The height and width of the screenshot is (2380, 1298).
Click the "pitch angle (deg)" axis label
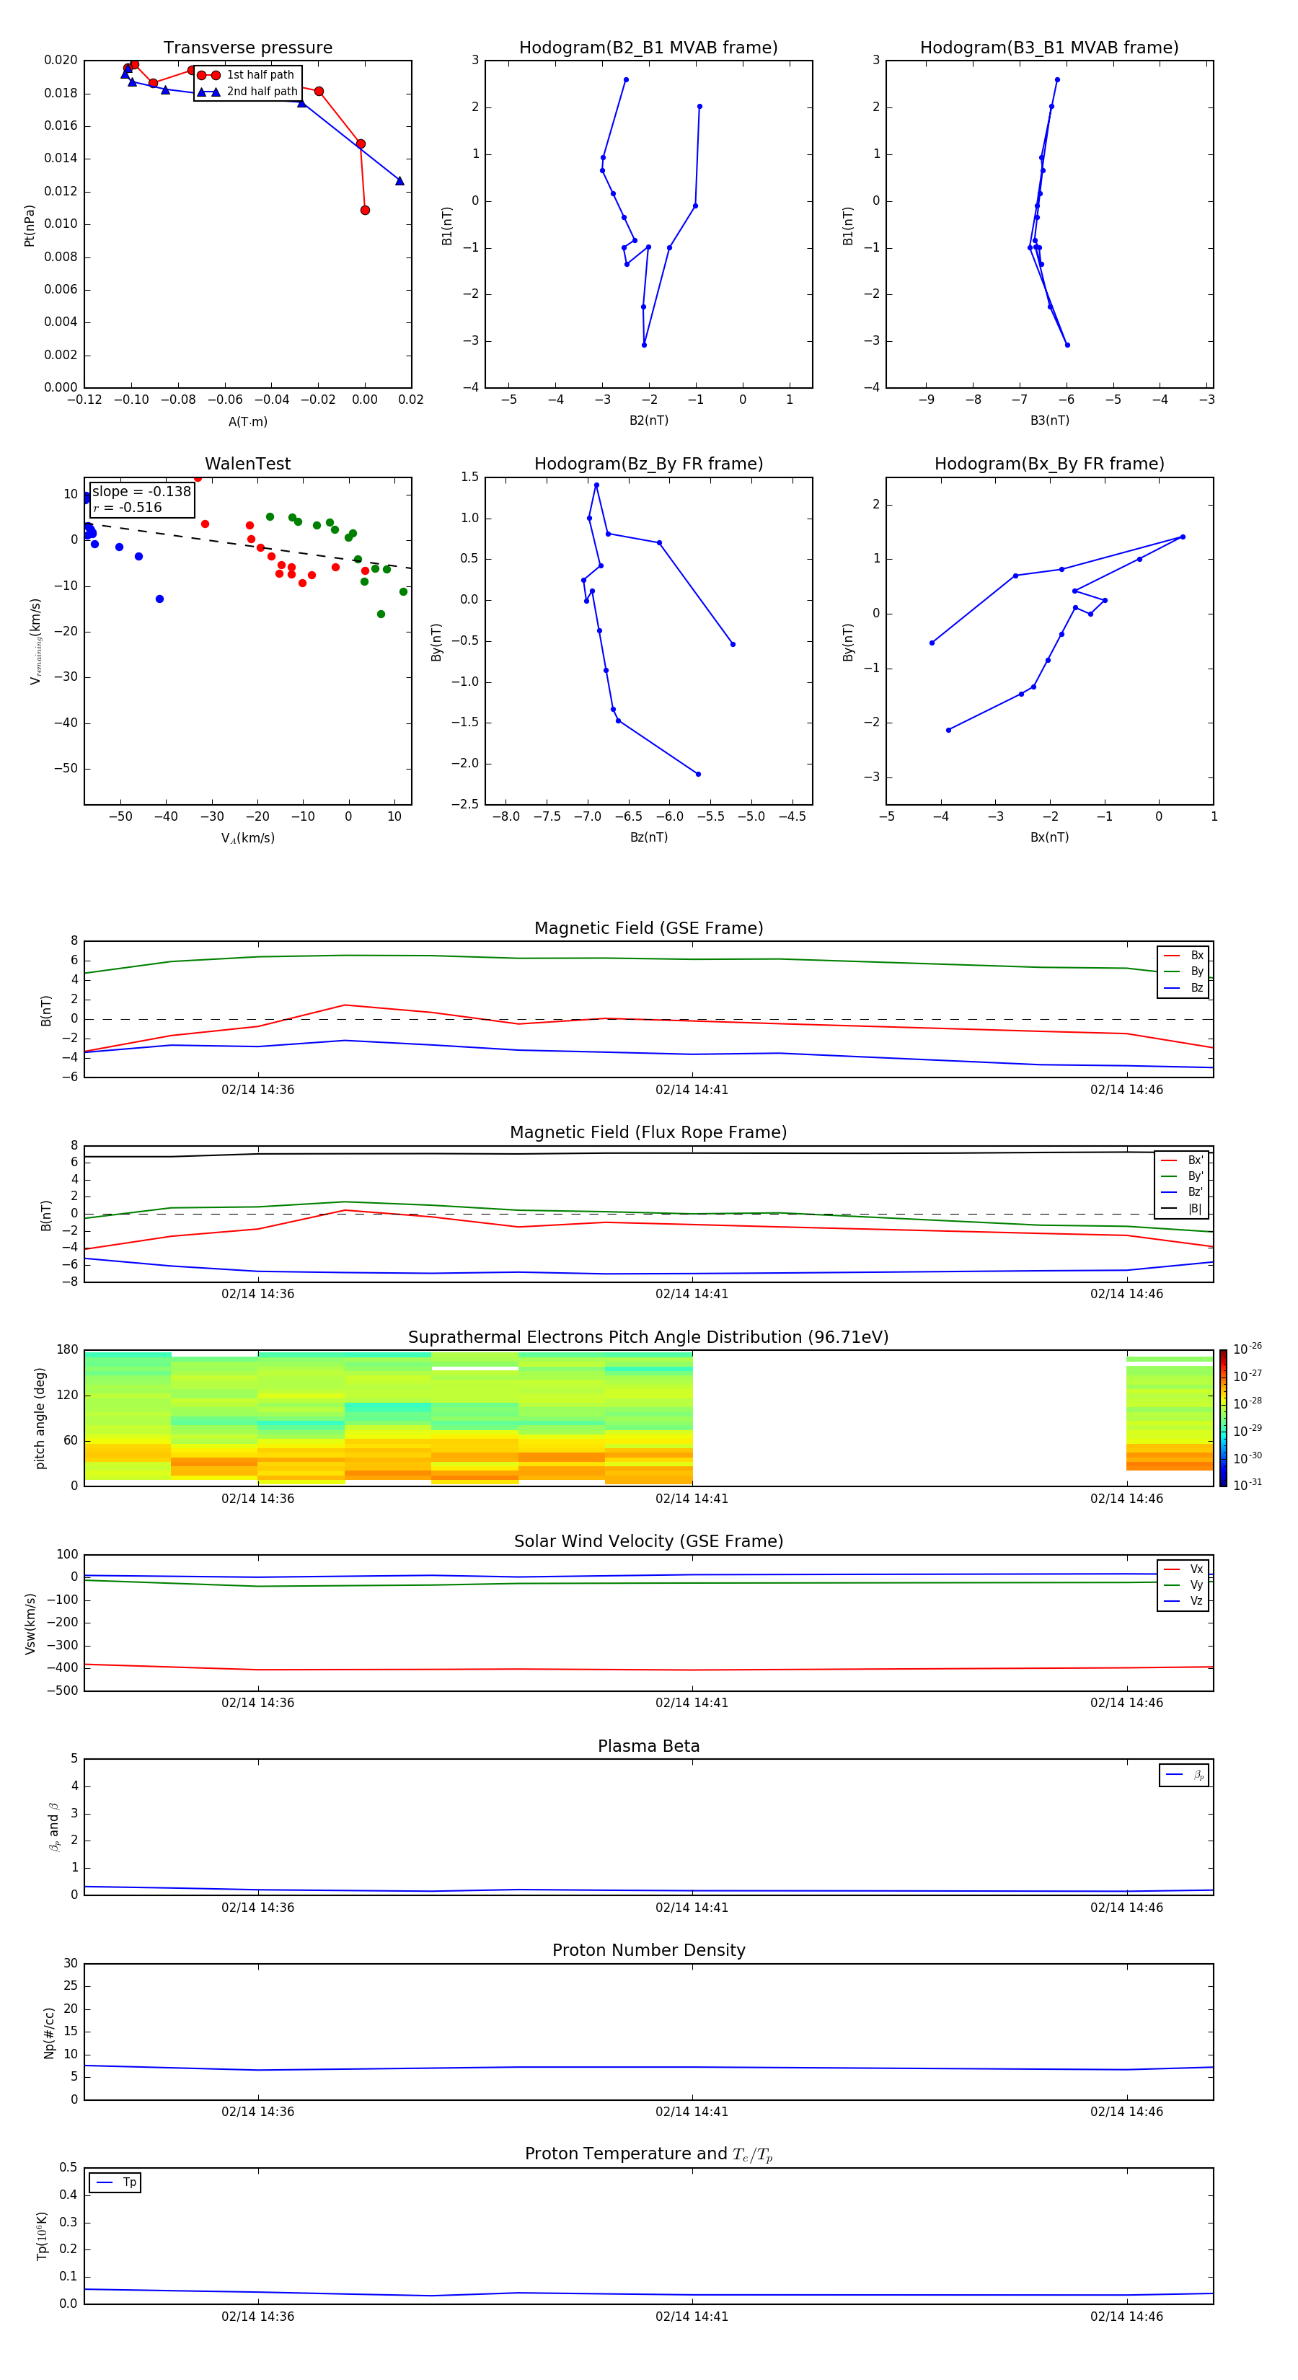[40, 1418]
